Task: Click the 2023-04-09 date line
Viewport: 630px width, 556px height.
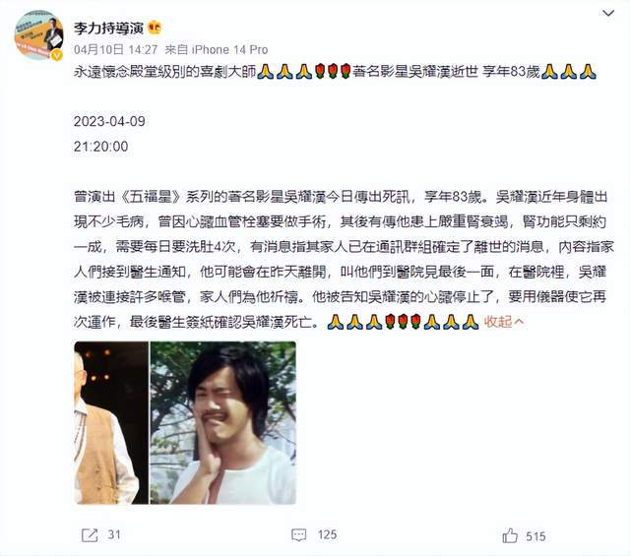Action: 109,121
